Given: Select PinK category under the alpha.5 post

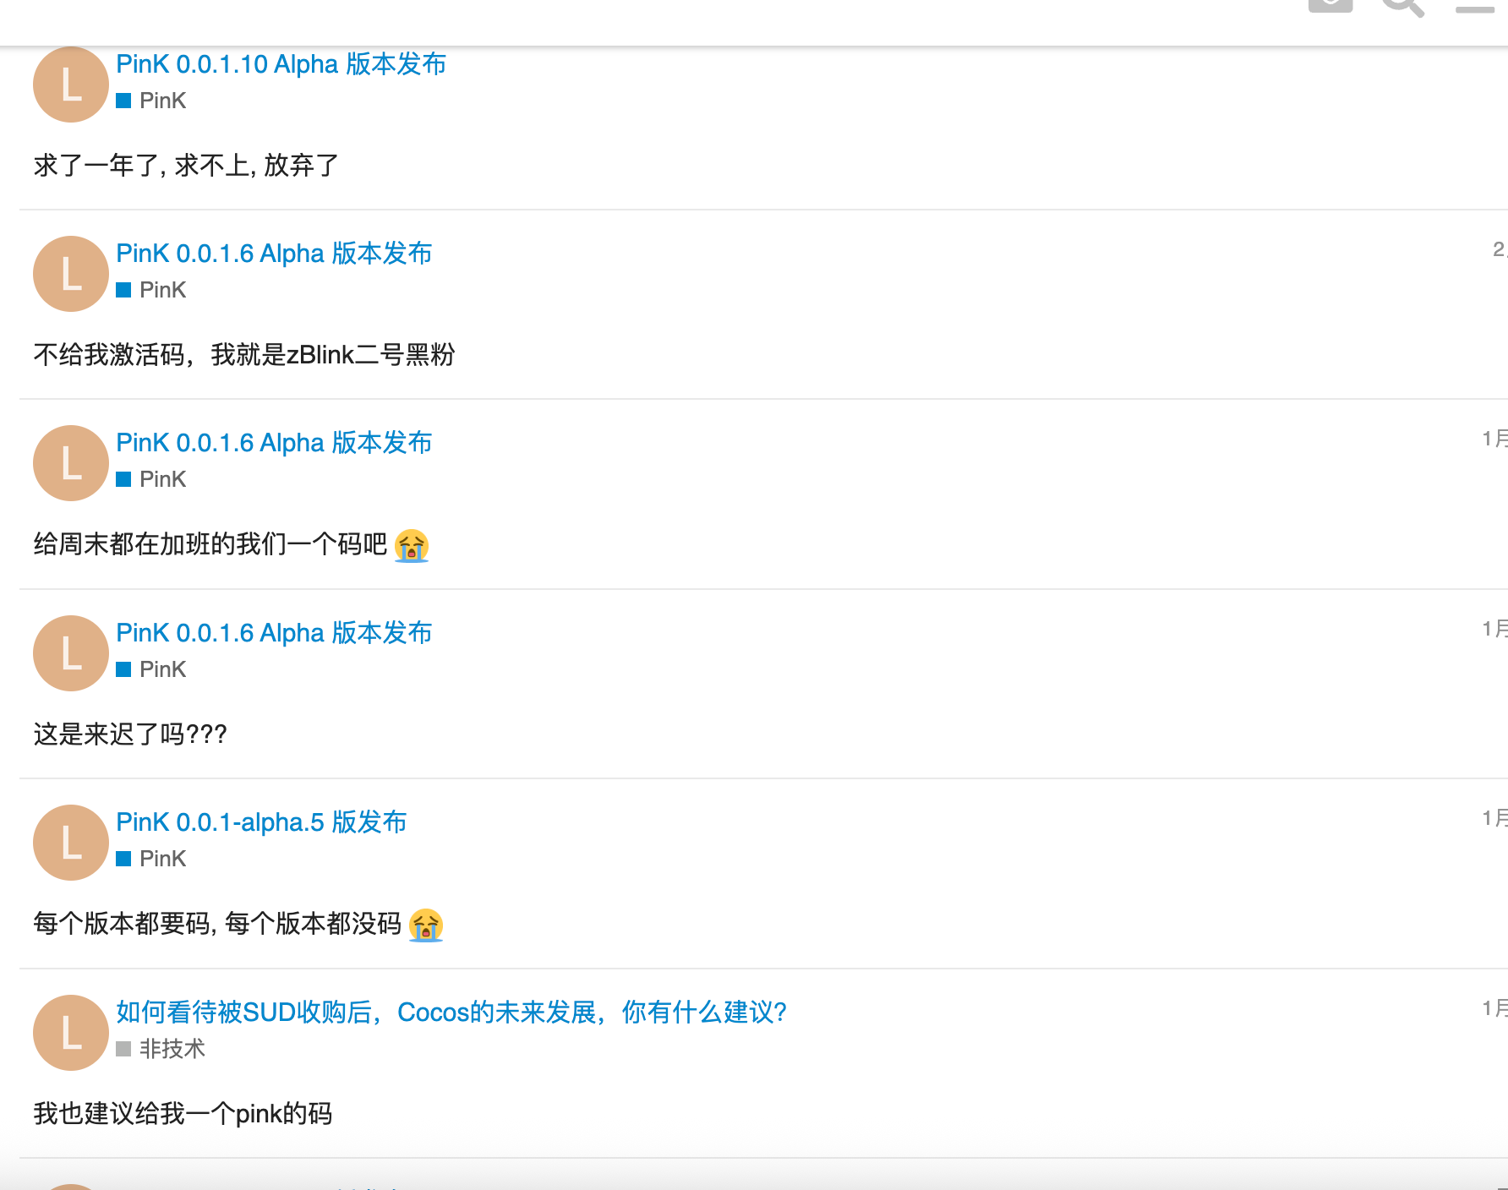Looking at the screenshot, I should point(151,859).
